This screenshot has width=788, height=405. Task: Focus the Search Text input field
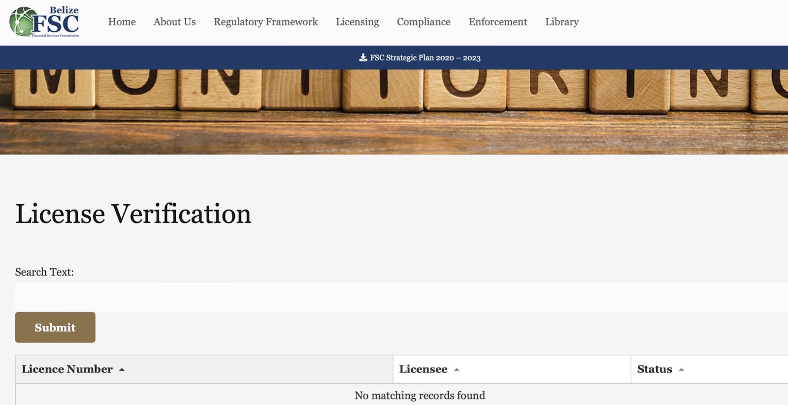point(401,297)
